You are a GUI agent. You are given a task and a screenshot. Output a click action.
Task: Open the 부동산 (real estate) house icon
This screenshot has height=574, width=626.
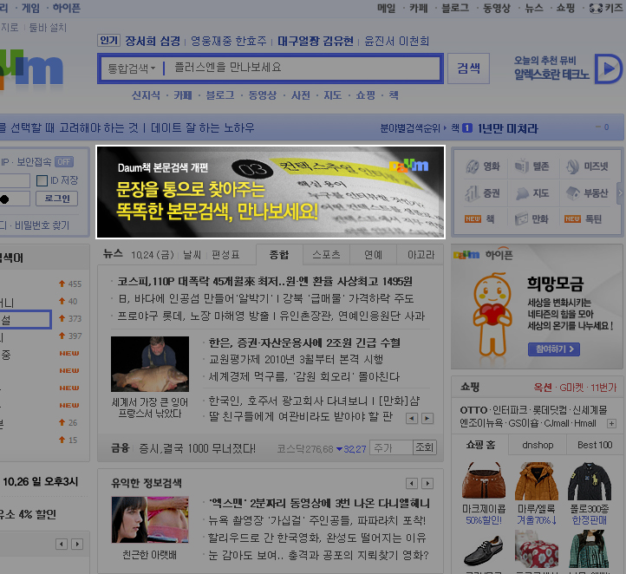point(573,193)
